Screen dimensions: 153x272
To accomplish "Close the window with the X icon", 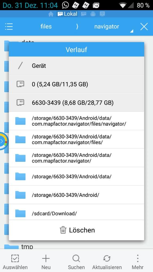I will point(144,27).
